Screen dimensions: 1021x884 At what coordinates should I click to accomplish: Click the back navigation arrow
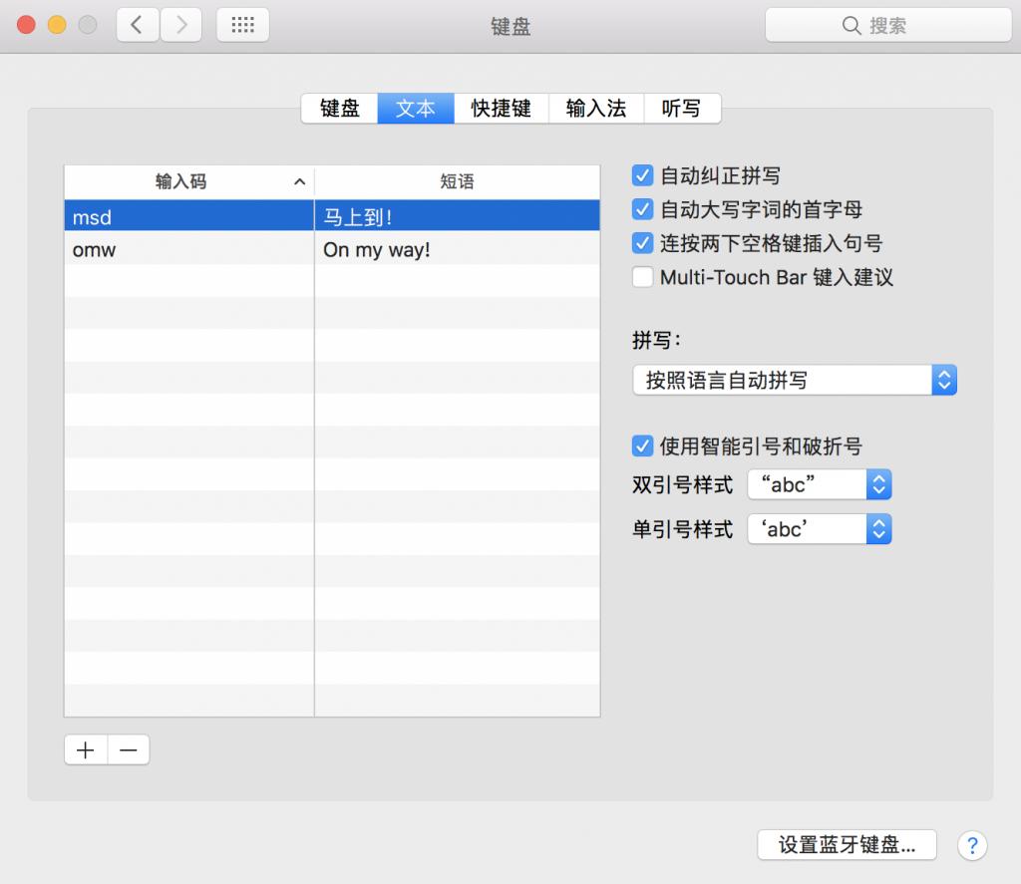point(138,24)
